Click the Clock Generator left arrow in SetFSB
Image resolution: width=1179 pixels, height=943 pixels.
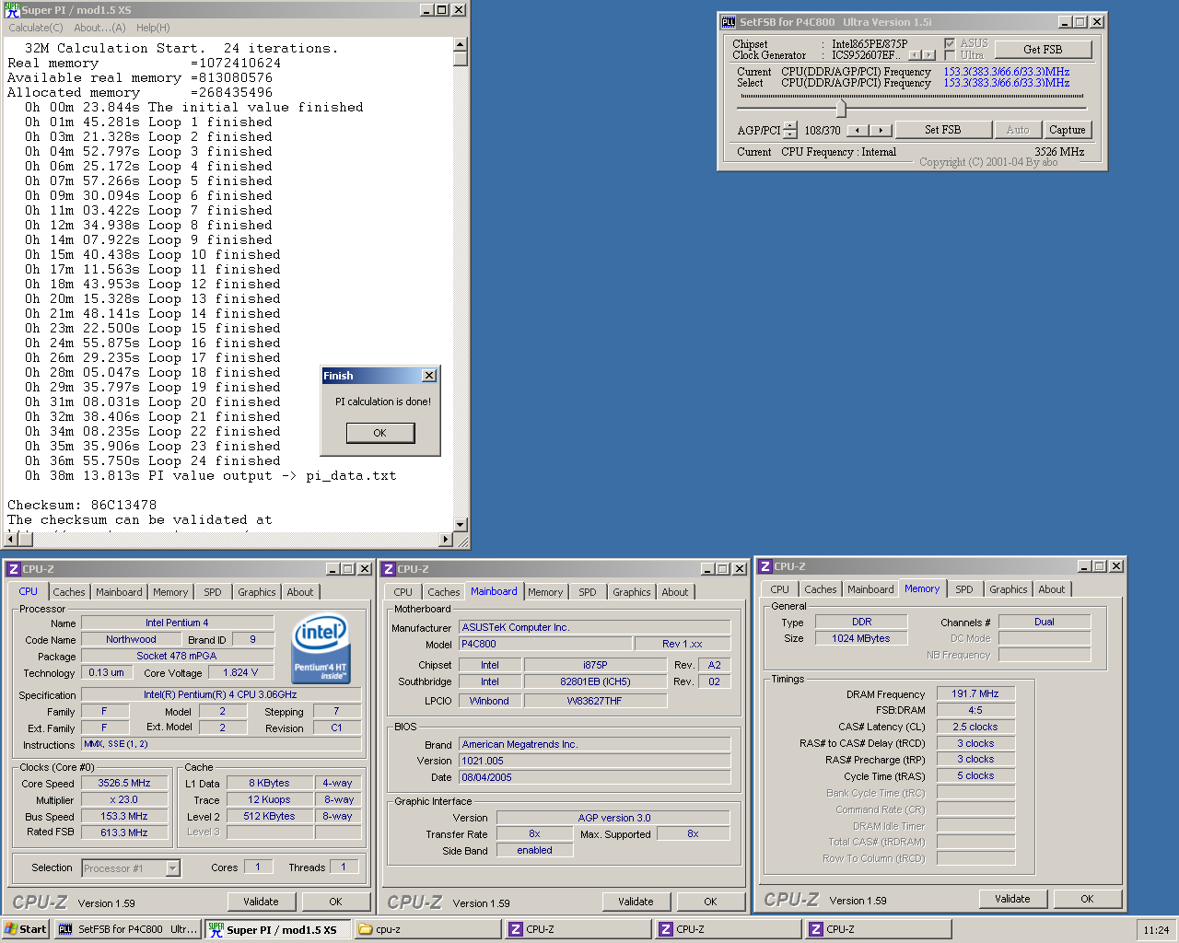click(x=915, y=55)
